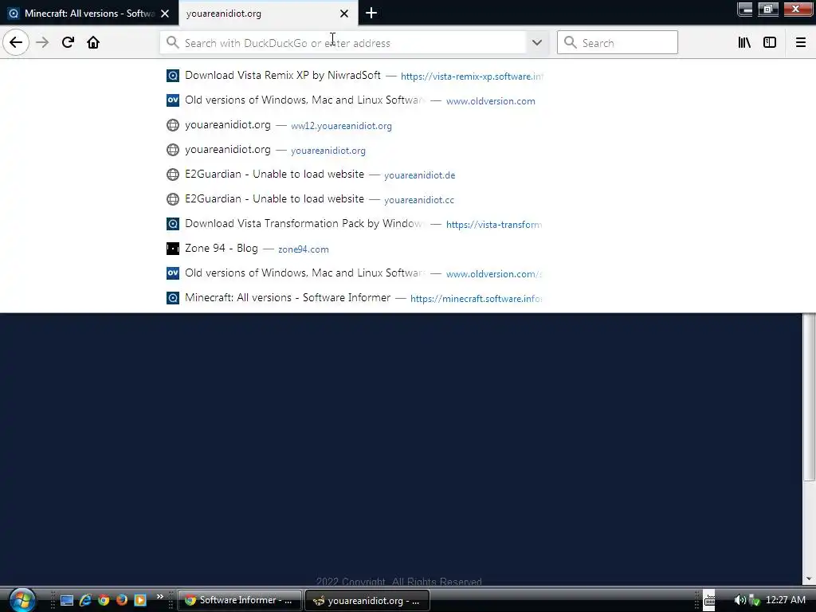Click scrollbar down arrow at page bottom
The image size is (816, 612).
click(810, 579)
